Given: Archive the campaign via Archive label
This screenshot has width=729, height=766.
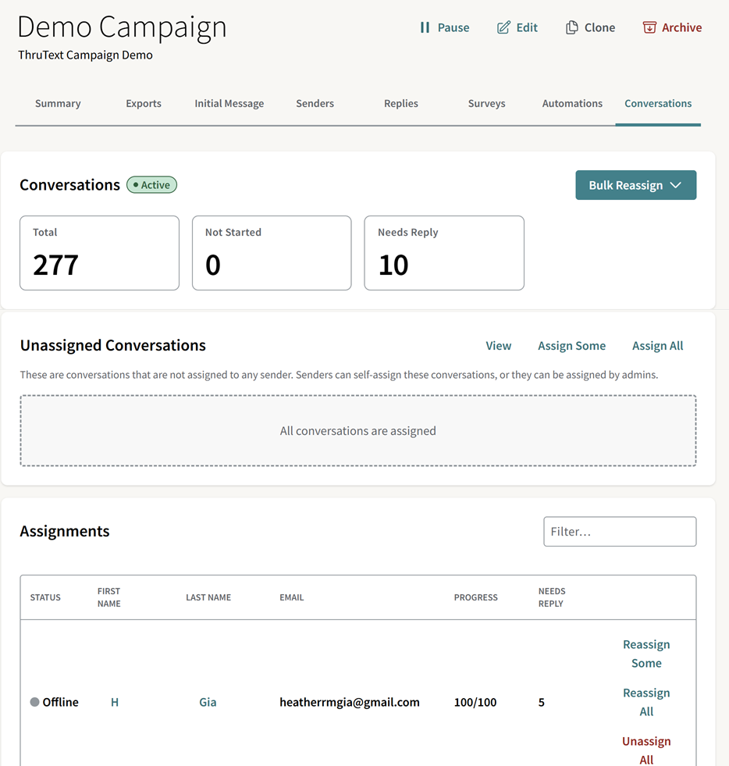Looking at the screenshot, I should [x=681, y=27].
